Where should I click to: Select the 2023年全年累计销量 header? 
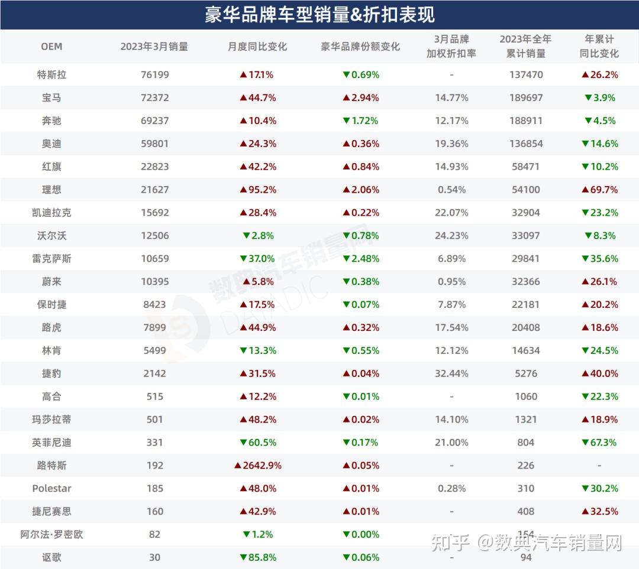tap(526, 47)
